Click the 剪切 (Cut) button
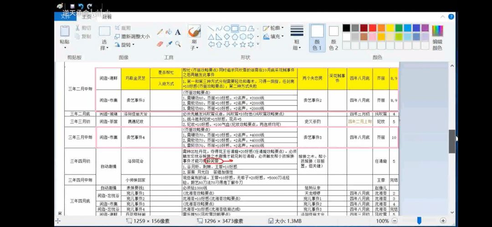The height and width of the screenshot is (227, 492). 83,28
